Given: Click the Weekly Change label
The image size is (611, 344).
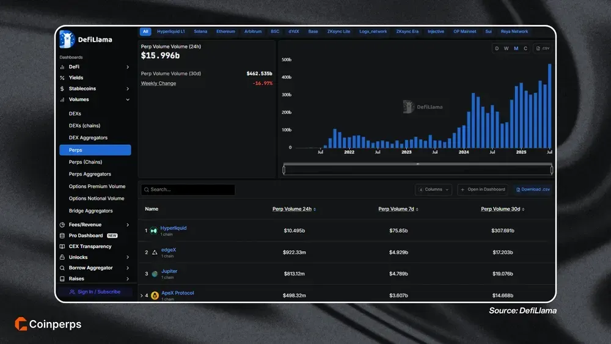Looking at the screenshot, I should pyautogui.click(x=158, y=83).
